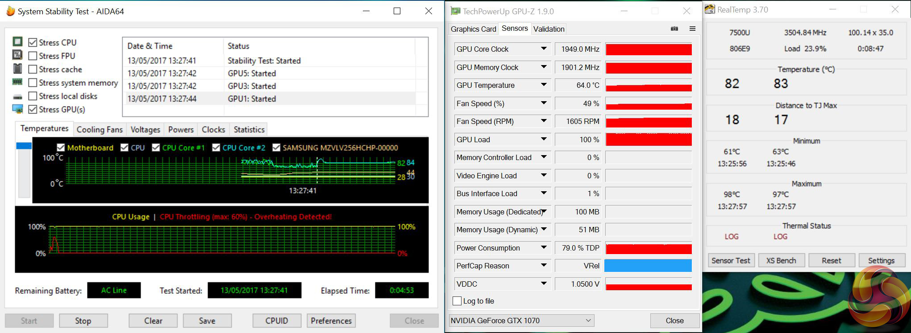Click the RealTemp title bar app icon
911x333 pixels.
710,9
